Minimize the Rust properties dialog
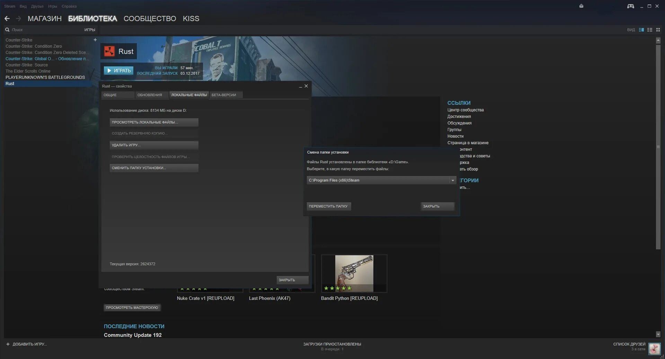The image size is (665, 359). tap(300, 86)
